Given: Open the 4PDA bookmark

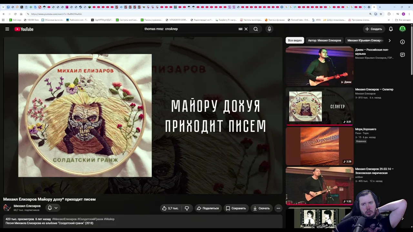Looking at the screenshot, I should [x=317, y=20].
